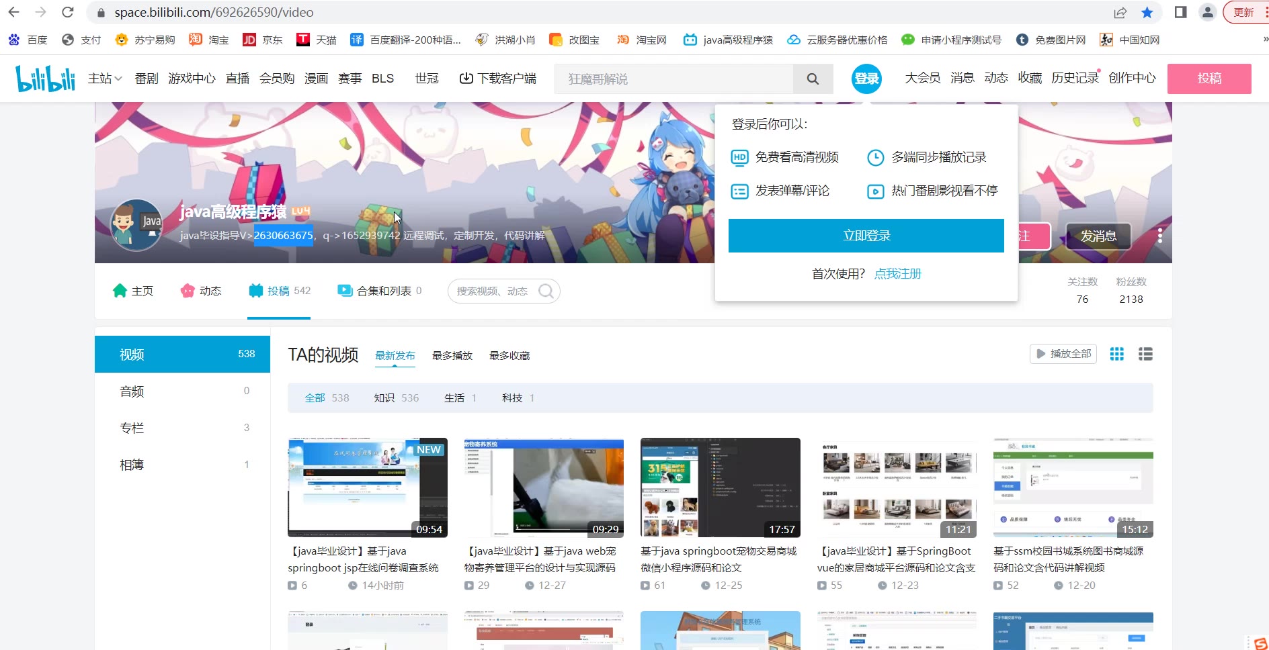Screen dimensions: 1269x650
Task: Click the round 登录 login avatar
Action: click(x=866, y=79)
